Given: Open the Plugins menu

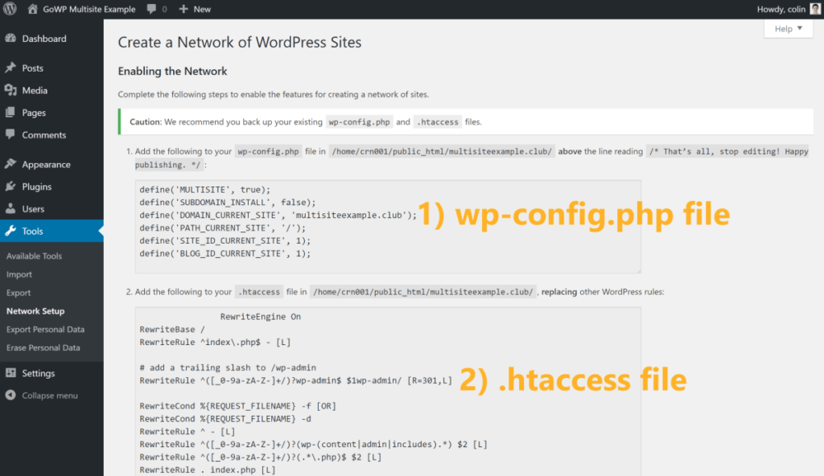Looking at the screenshot, I should 37,187.
